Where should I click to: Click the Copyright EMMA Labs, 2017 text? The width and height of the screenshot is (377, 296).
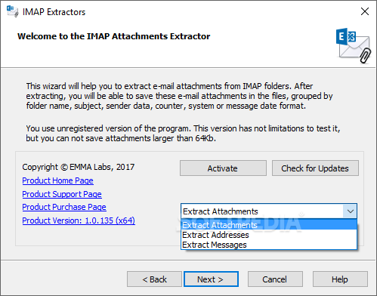(79, 167)
